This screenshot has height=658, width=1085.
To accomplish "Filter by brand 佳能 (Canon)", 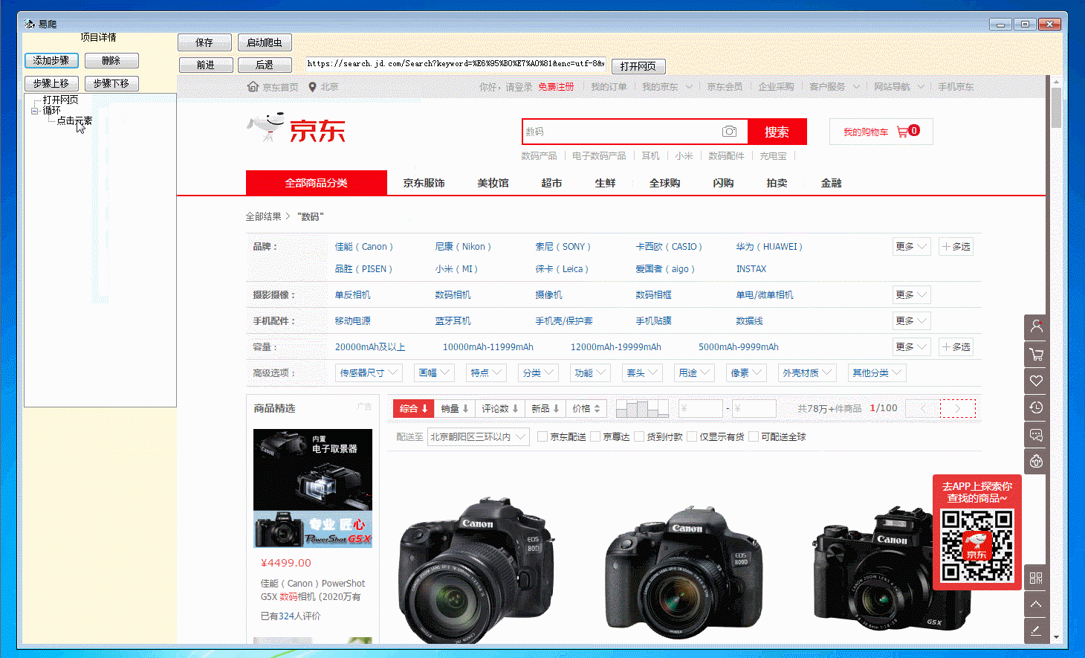I will tap(364, 247).
